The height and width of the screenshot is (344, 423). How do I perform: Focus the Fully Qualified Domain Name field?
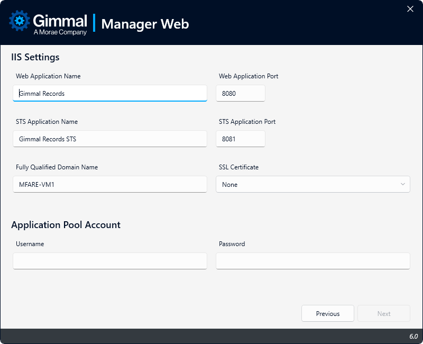[110, 184]
